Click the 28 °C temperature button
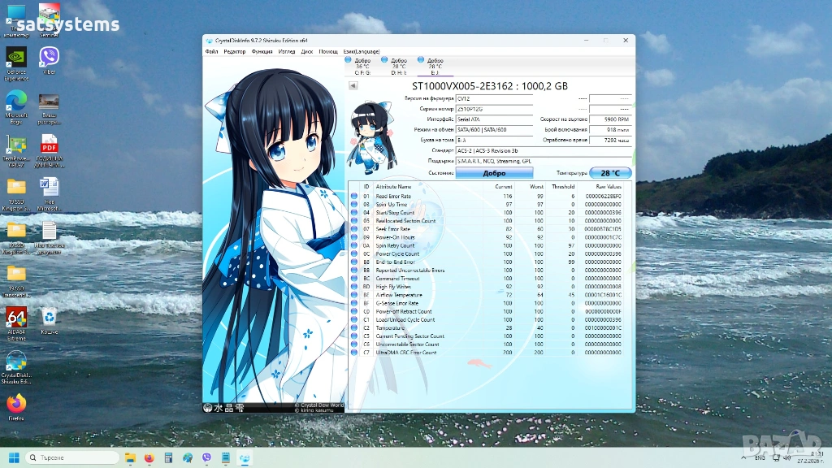 610,173
